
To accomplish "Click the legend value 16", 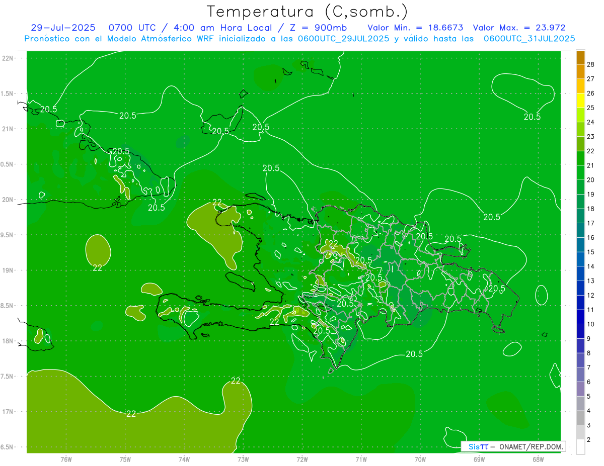I will click(591, 238).
